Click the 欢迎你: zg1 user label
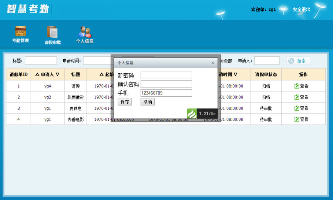333x200 pixels. click(263, 9)
